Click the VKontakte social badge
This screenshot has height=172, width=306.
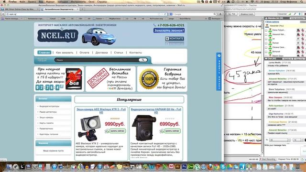coord(175,39)
